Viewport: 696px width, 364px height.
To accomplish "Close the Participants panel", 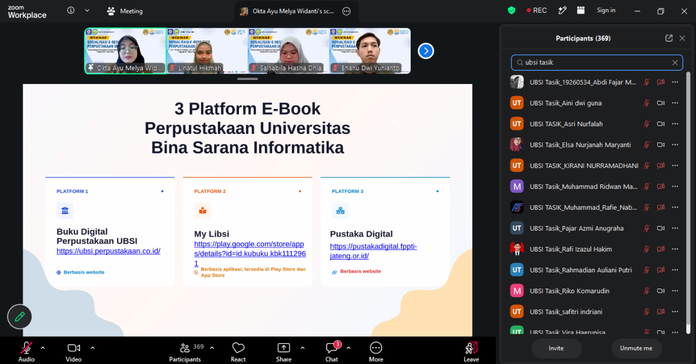I will tap(682, 38).
